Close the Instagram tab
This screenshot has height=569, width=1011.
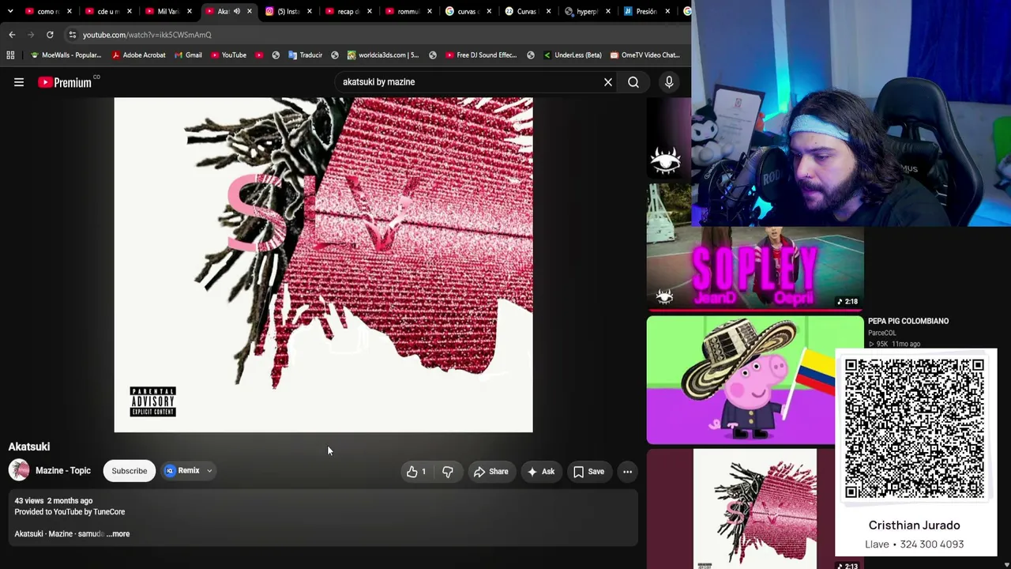click(x=310, y=11)
